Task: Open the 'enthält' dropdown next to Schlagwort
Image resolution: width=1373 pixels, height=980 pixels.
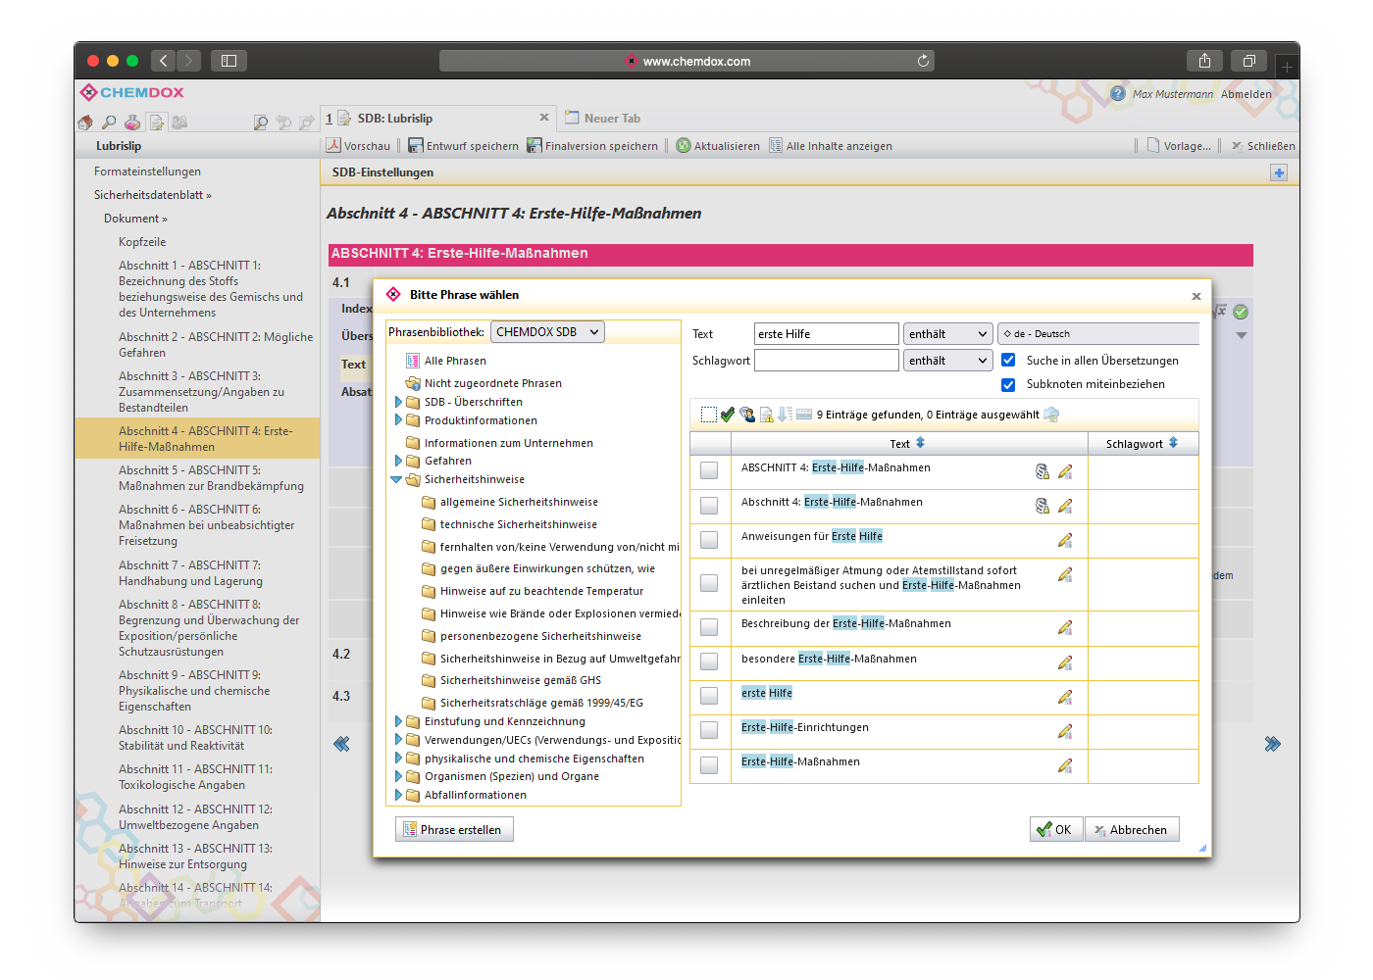Action: [947, 361]
